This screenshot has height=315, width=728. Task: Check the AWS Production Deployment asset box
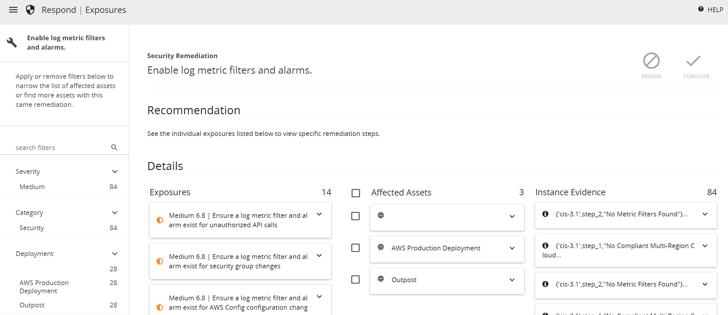[355, 248]
